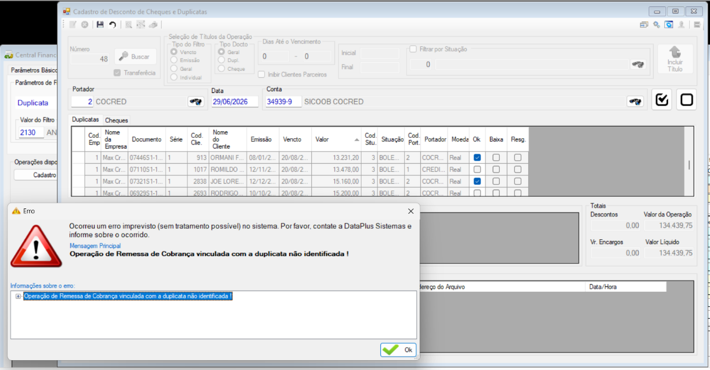Screen dimensions: 710x370
Task: Click the uncheck-all empty square button
Action: coord(686,100)
